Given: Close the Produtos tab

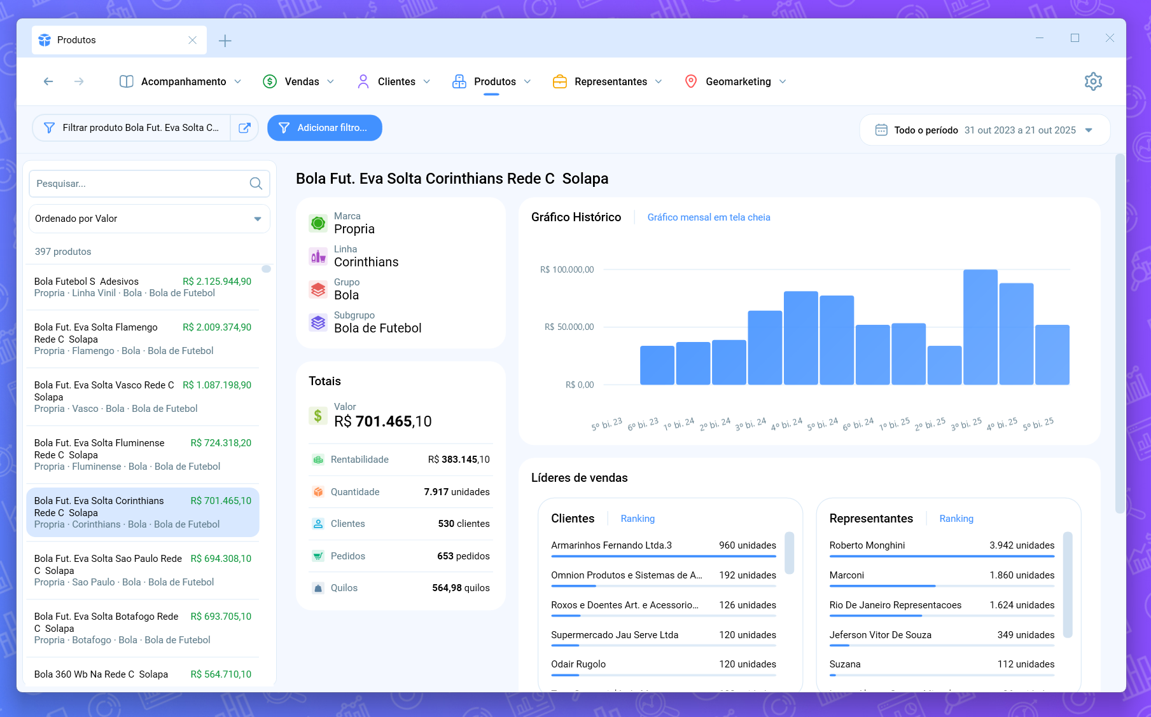Looking at the screenshot, I should 192,40.
